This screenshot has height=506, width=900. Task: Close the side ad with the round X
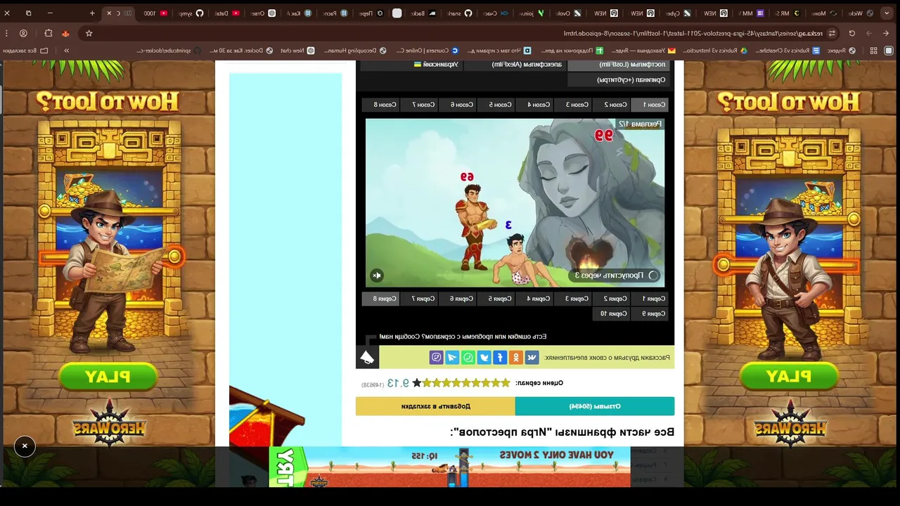[x=25, y=446]
